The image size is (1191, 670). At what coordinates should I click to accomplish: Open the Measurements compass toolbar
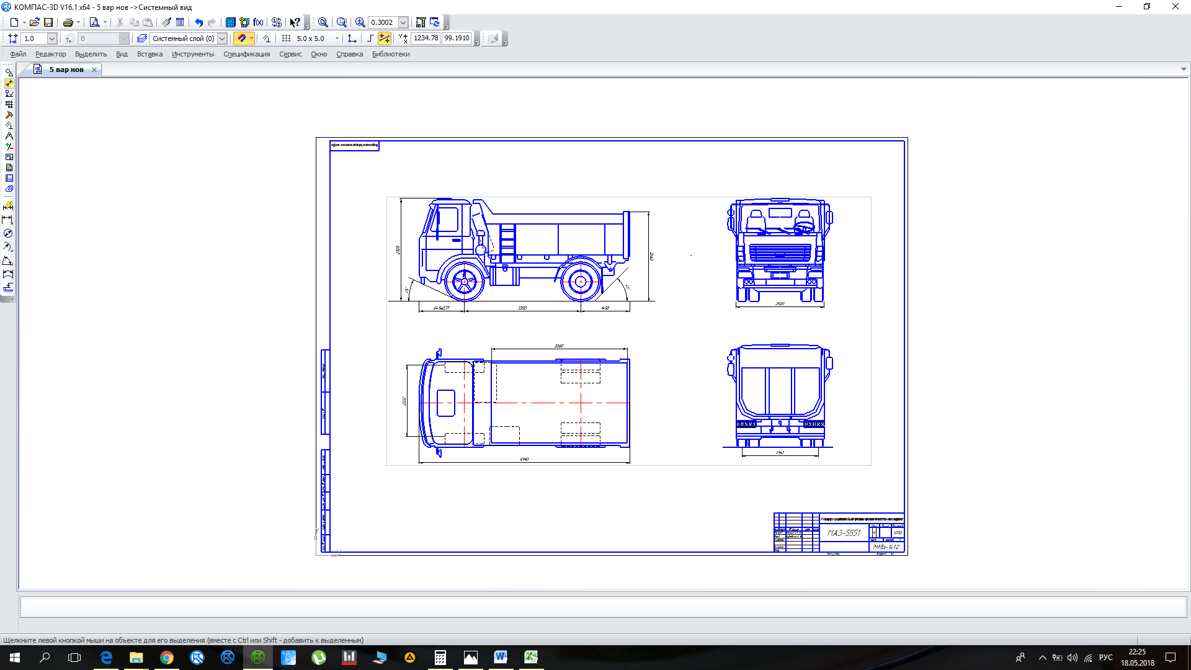pyautogui.click(x=9, y=136)
